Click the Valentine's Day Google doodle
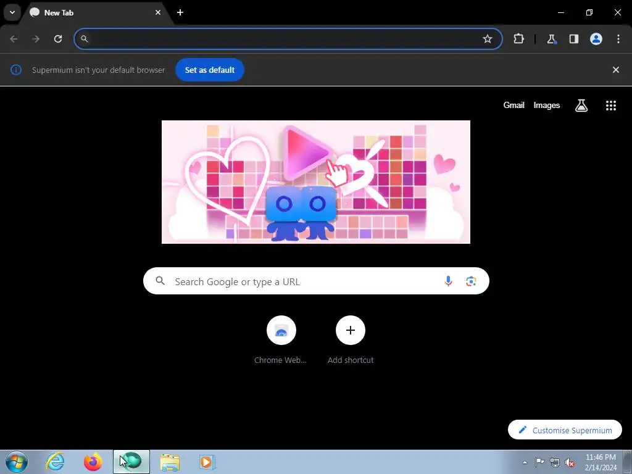Image resolution: width=632 pixels, height=474 pixels. pos(315,182)
